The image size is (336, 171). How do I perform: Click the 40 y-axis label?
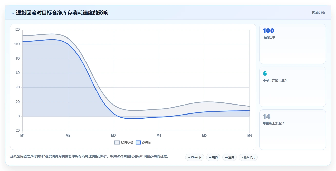coord(18,87)
